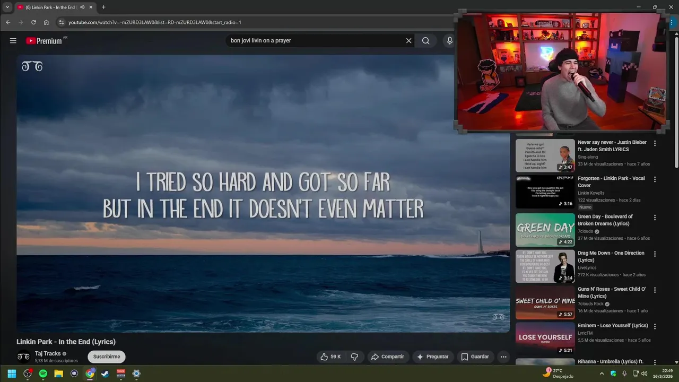Open the Rihanna Umbrella (Lyrics) title
The height and width of the screenshot is (382, 679).
(611, 361)
